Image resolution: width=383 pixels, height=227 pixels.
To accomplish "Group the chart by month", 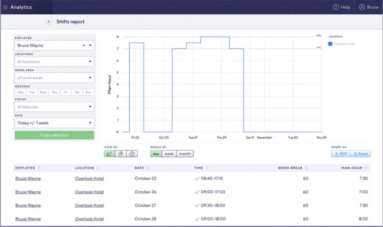I will point(185,154).
